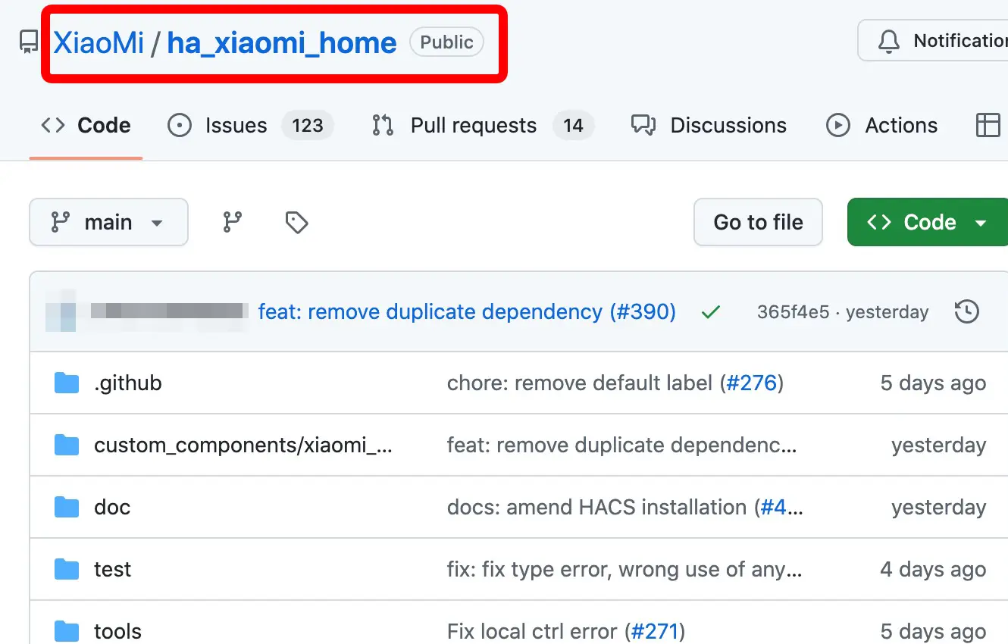Switch to the Issues tab
Viewport: 1008px width, 644px height.
[236, 125]
